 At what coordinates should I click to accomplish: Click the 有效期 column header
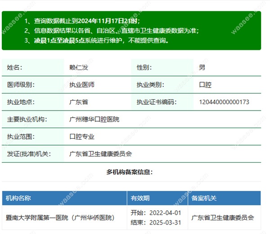click(140, 198)
